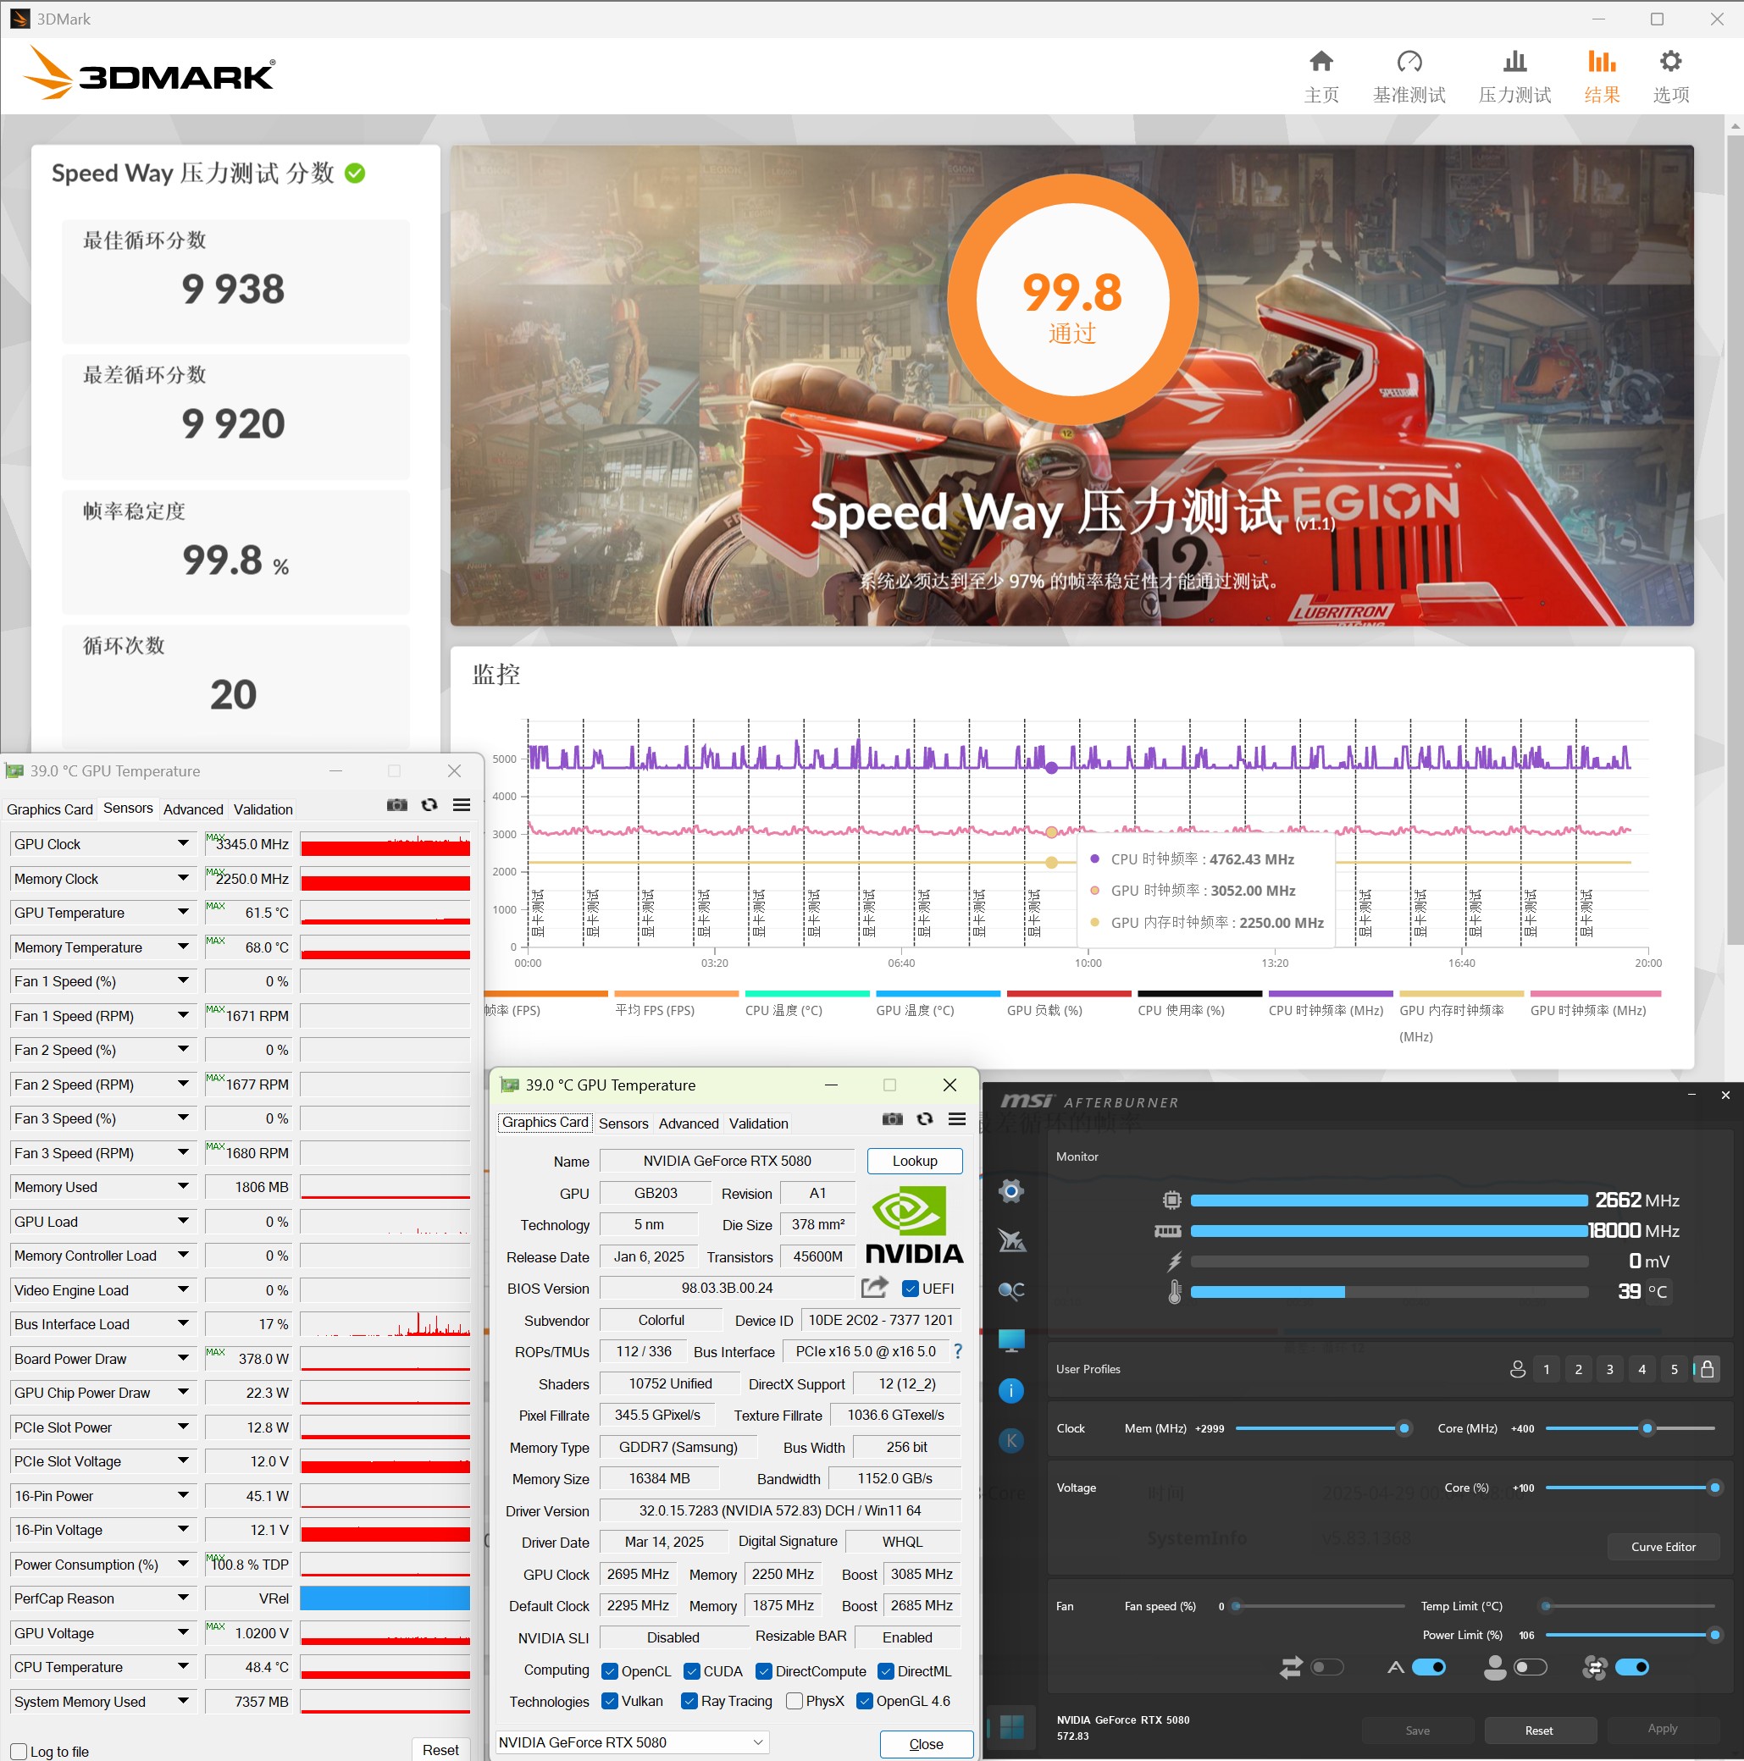Viewport: 1744px width, 1761px height.
Task: Select Afterburner user profile 1
Action: (x=1546, y=1369)
